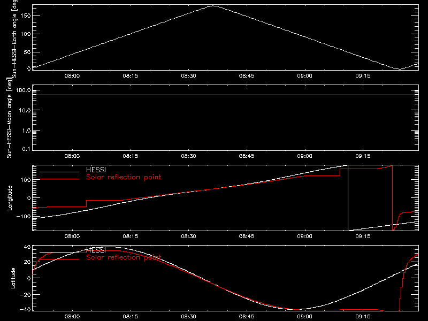The width and height of the screenshot is (428, 321).
Task: Click 09:15 time label under Moon angle plot
Action: 363,156
